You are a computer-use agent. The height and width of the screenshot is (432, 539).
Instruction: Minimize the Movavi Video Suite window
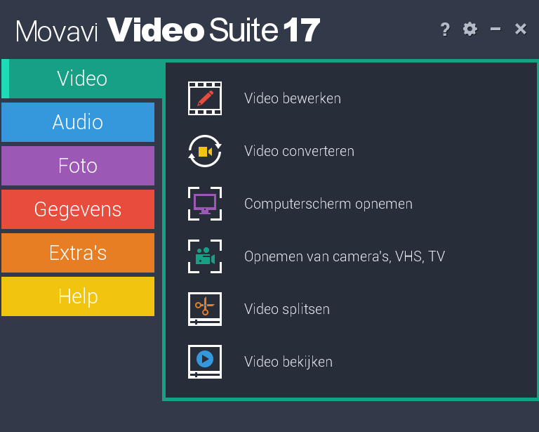(x=495, y=29)
